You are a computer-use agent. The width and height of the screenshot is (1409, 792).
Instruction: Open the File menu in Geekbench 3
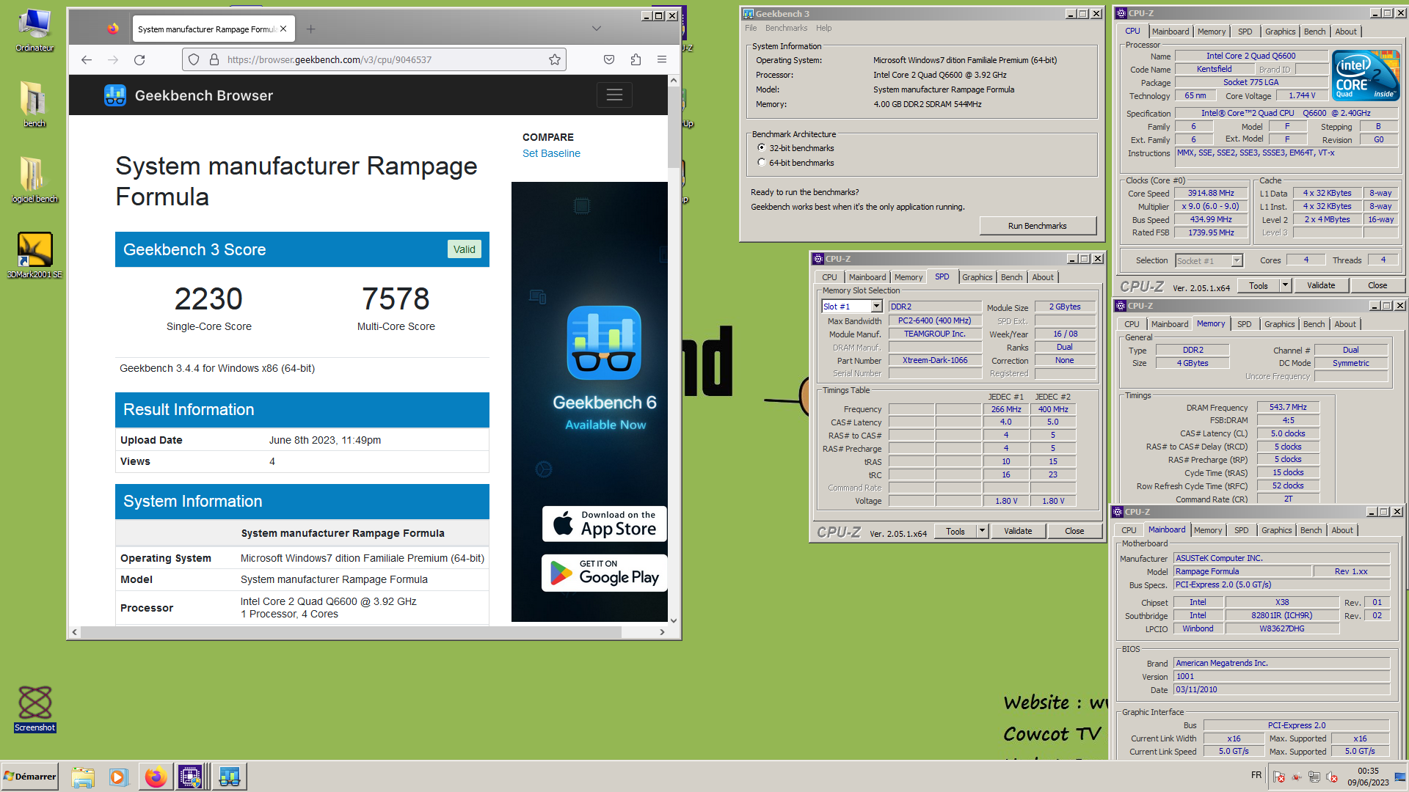click(751, 28)
